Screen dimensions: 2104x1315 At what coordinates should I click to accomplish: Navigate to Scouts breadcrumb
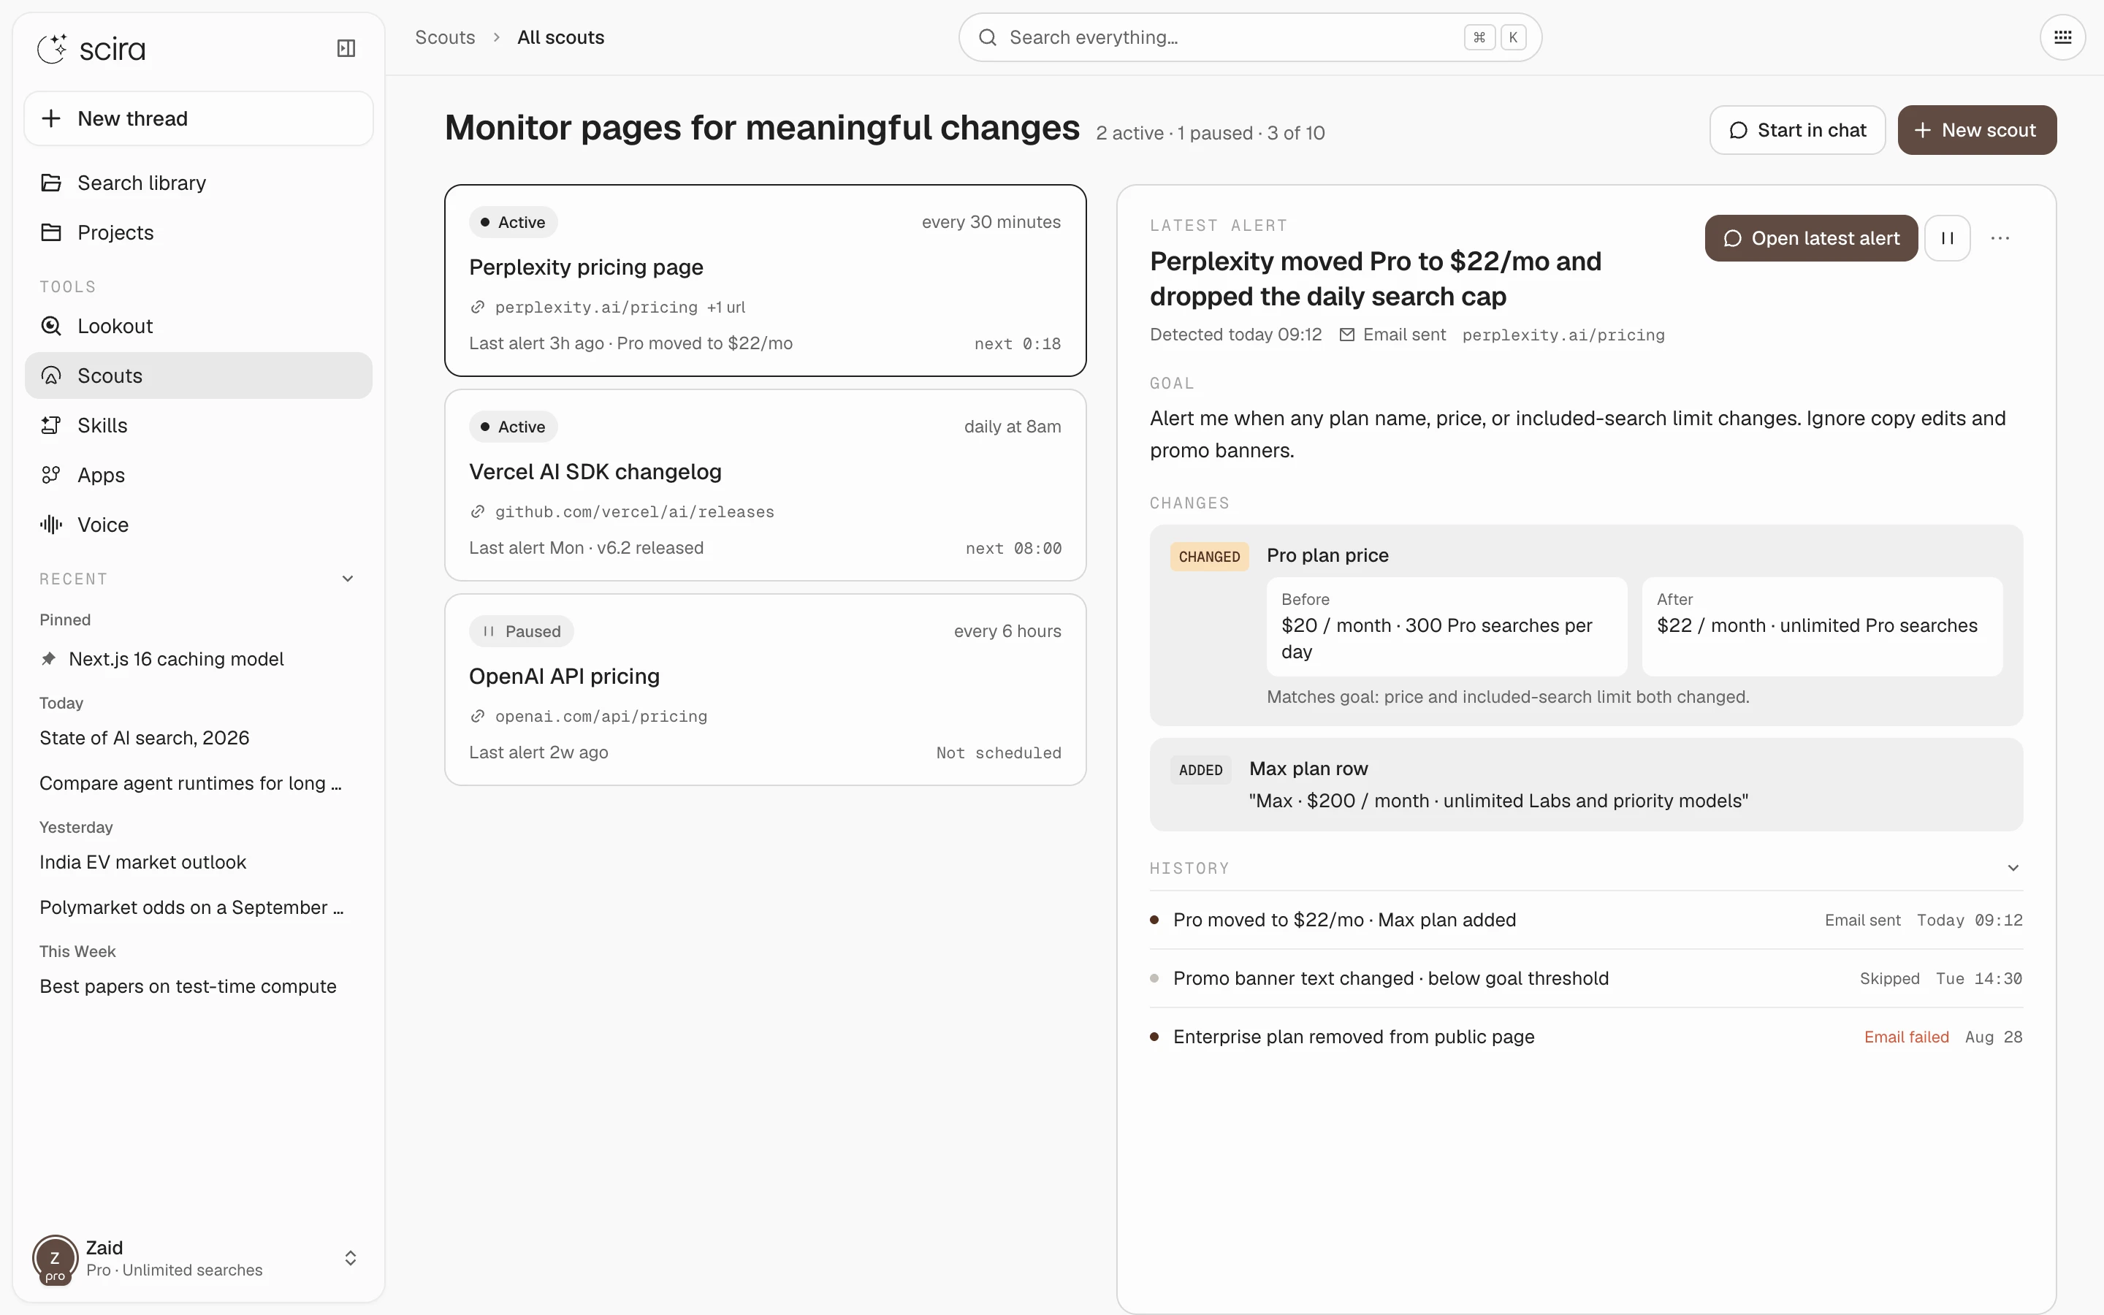click(x=445, y=37)
